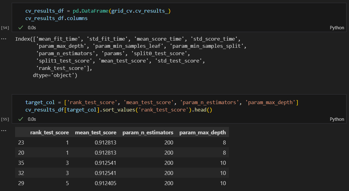The height and width of the screenshot is (191, 349).
Task: Click max_depth value 8 in row 23
Action: pos(224,143)
